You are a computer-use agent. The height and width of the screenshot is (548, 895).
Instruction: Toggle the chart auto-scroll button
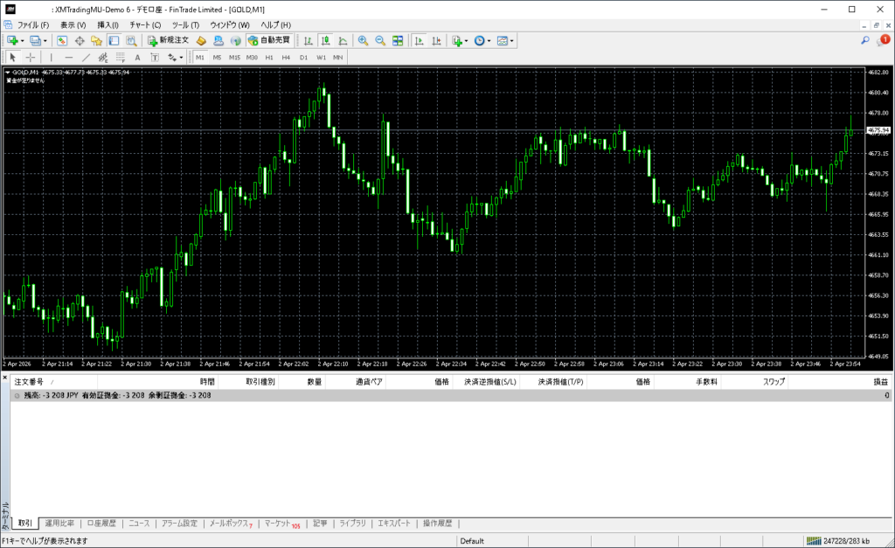point(419,41)
